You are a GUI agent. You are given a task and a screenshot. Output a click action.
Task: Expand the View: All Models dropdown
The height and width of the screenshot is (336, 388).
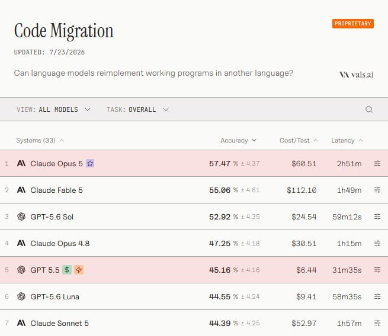53,109
